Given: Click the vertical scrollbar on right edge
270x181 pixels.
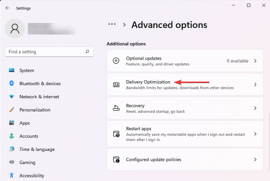Looking at the screenshot, I should coord(269,142).
